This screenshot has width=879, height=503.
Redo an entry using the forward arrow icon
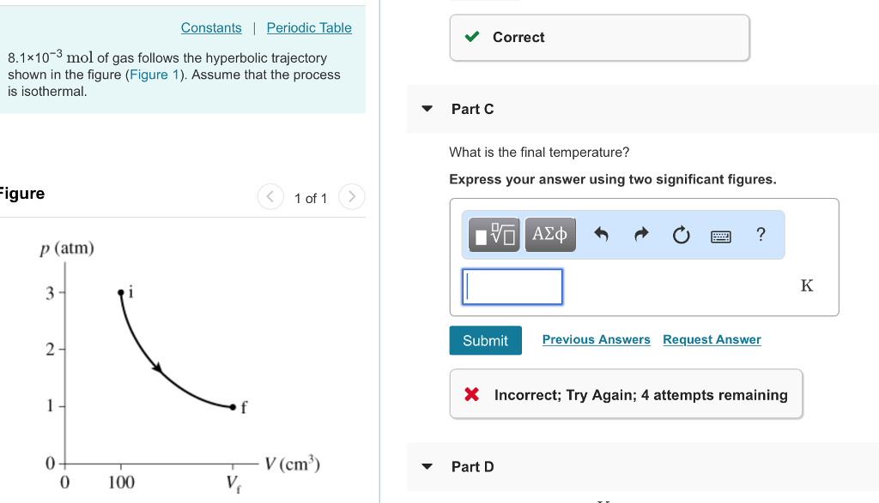[x=640, y=234]
